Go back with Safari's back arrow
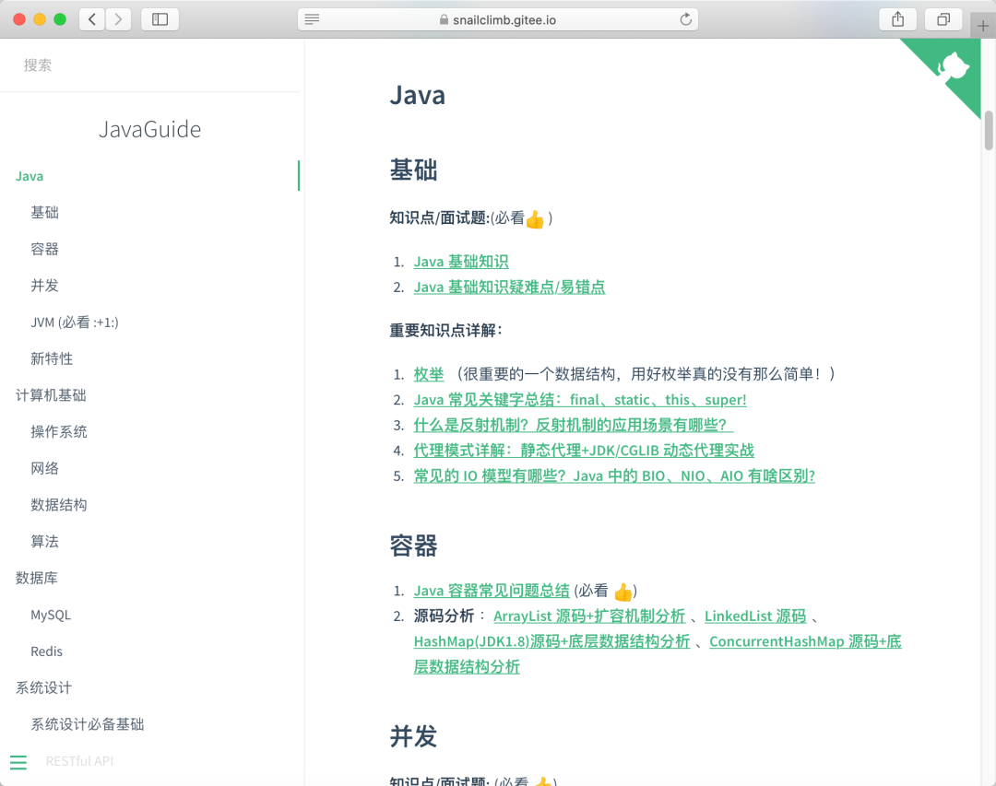The height and width of the screenshot is (786, 996). (92, 19)
